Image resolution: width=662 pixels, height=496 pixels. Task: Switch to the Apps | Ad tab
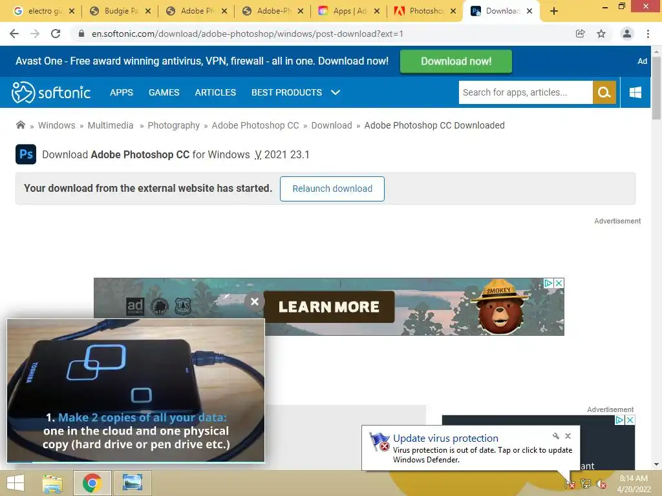click(x=349, y=11)
